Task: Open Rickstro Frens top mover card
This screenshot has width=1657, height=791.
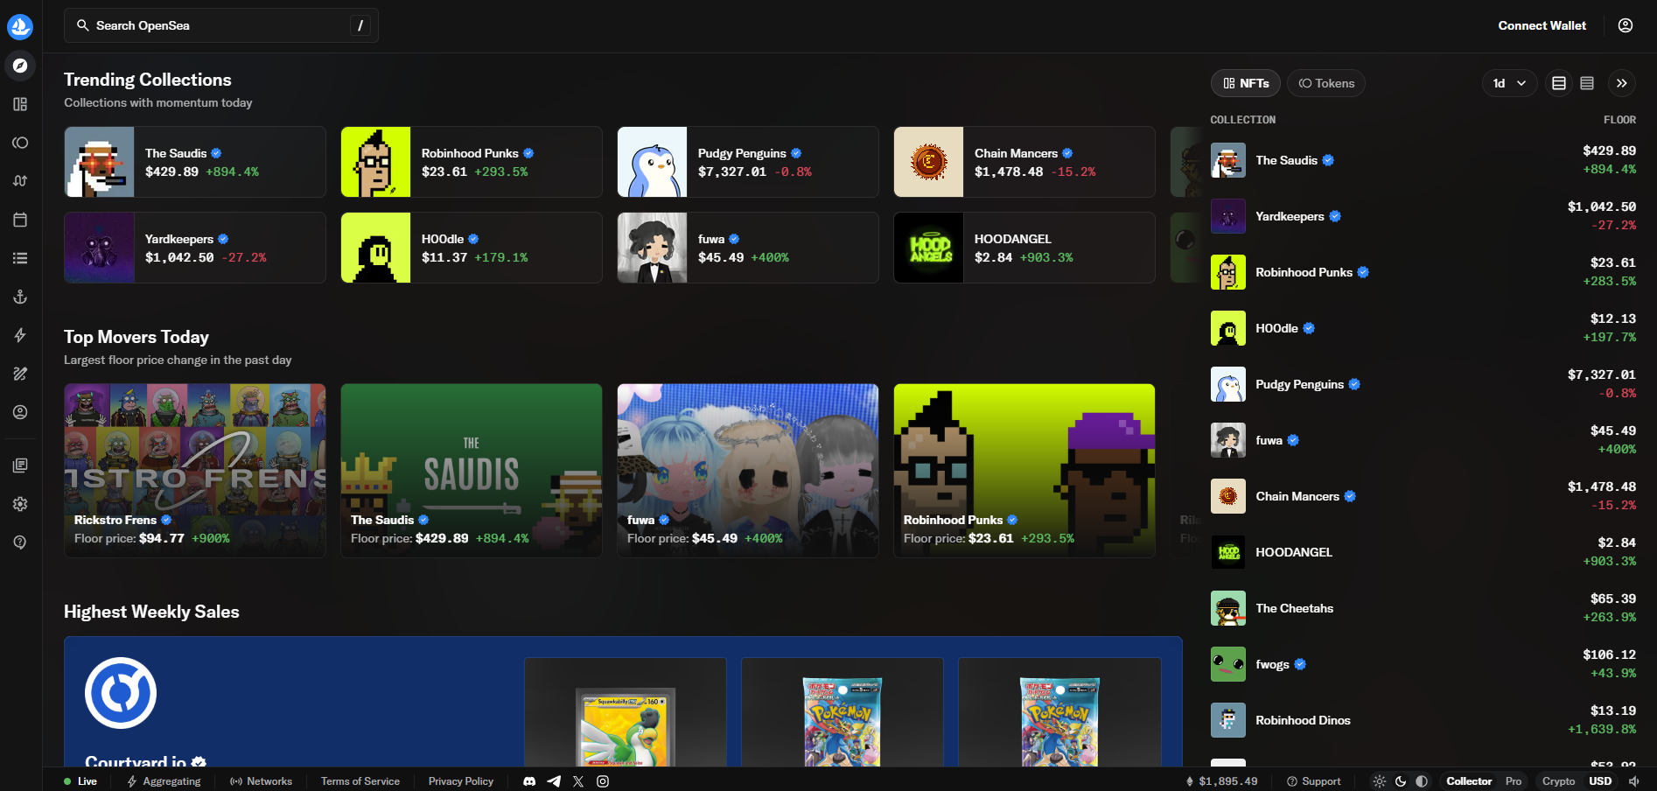Action: coord(195,471)
